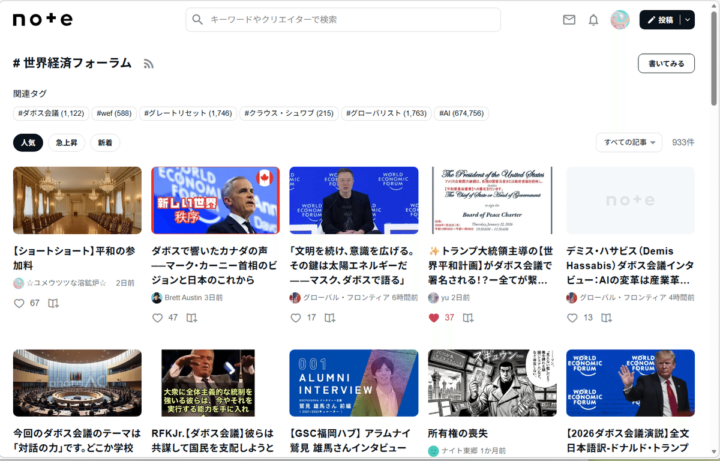Bookmark the Demis Hassabis interview article
Image resolution: width=720 pixels, height=461 pixels.
click(607, 318)
